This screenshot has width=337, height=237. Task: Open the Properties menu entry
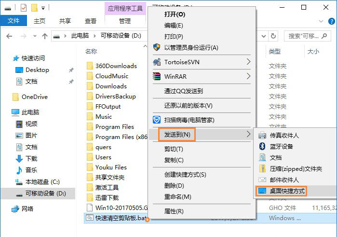pos(174,211)
